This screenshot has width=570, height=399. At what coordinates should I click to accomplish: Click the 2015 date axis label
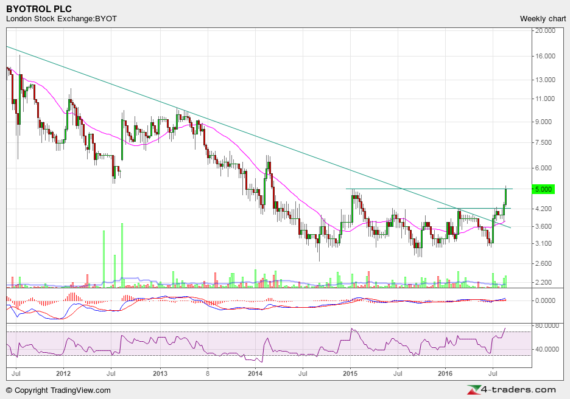point(351,373)
